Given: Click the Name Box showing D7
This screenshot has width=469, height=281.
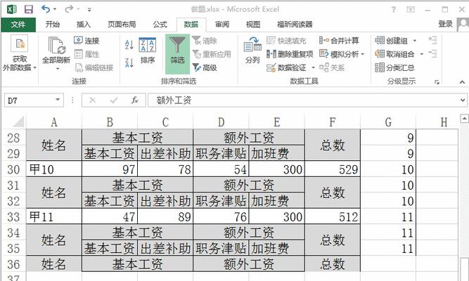Looking at the screenshot, I should point(29,100).
